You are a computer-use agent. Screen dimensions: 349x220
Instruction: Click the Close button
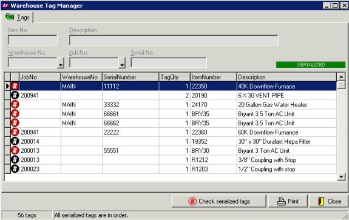coord(329,201)
